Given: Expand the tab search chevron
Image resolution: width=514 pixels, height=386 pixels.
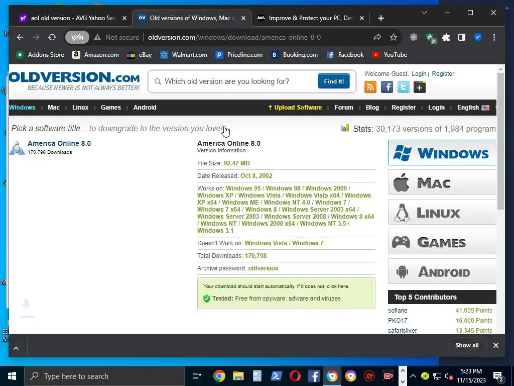Looking at the screenshot, I should point(424,13).
